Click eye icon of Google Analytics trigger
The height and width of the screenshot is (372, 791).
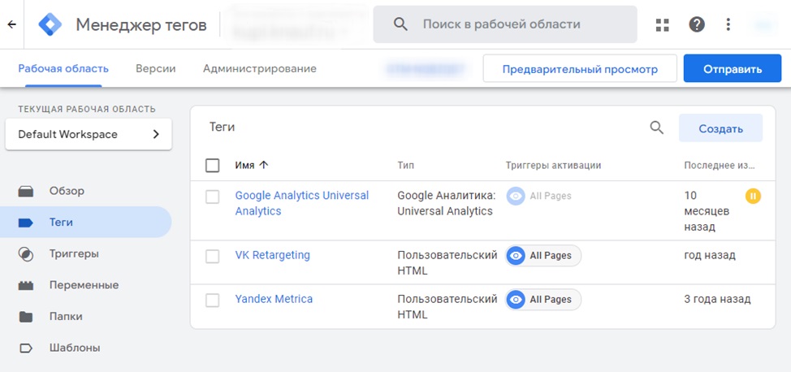click(516, 197)
